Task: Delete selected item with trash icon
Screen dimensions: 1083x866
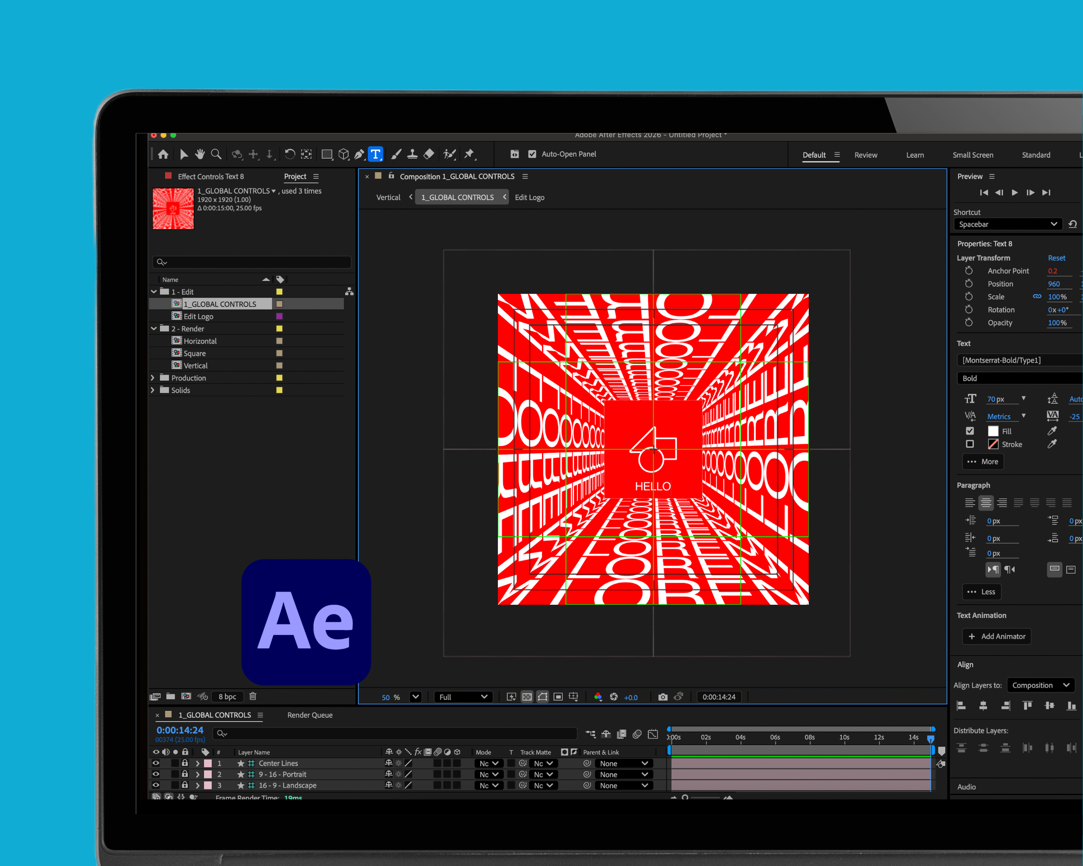Action: click(x=253, y=696)
